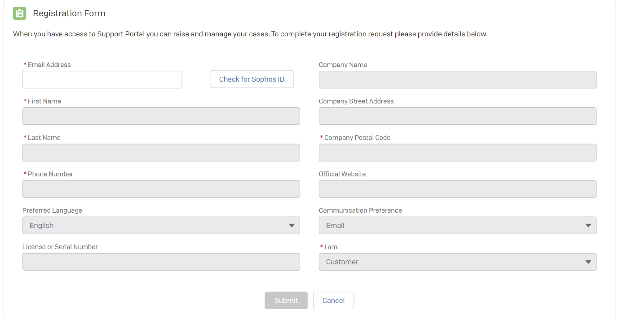The image size is (619, 320).
Task: Click the Registration Form heading text
Action: (69, 13)
